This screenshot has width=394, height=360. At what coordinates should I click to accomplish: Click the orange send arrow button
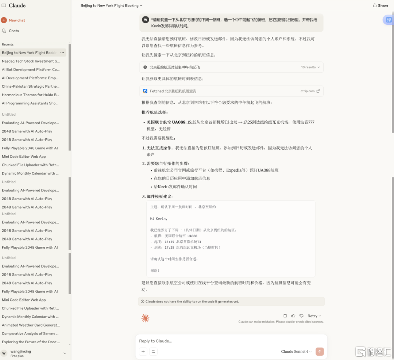[320, 352]
